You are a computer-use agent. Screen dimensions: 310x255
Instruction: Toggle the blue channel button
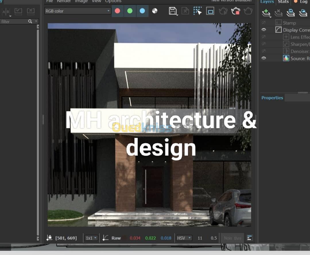(142, 11)
